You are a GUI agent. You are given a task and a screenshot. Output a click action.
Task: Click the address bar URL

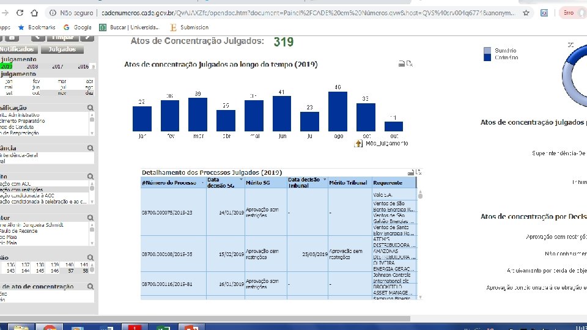[308, 13]
